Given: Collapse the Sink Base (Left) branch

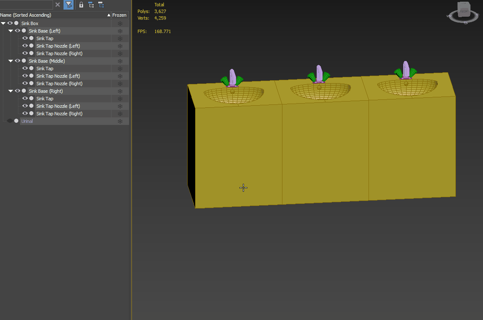Looking at the screenshot, I should [10, 30].
